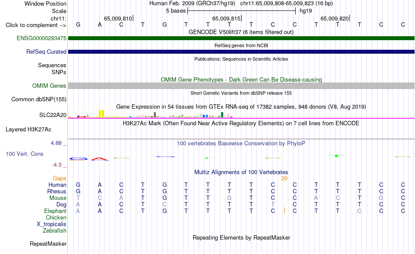Click the gray OMIM Genes bar
415x254 pixels.
click(241, 86)
